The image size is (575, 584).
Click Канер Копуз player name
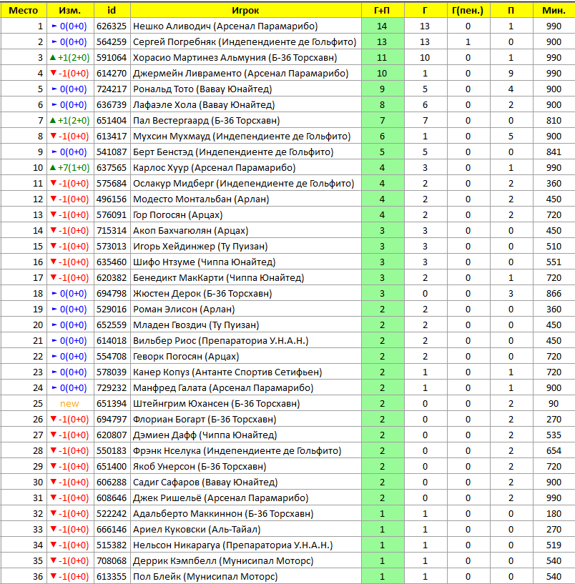227,372
